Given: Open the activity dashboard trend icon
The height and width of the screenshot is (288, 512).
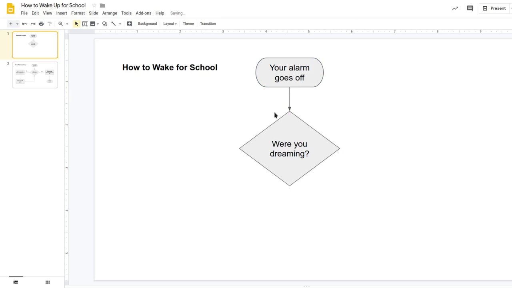Looking at the screenshot, I should click(x=455, y=8).
